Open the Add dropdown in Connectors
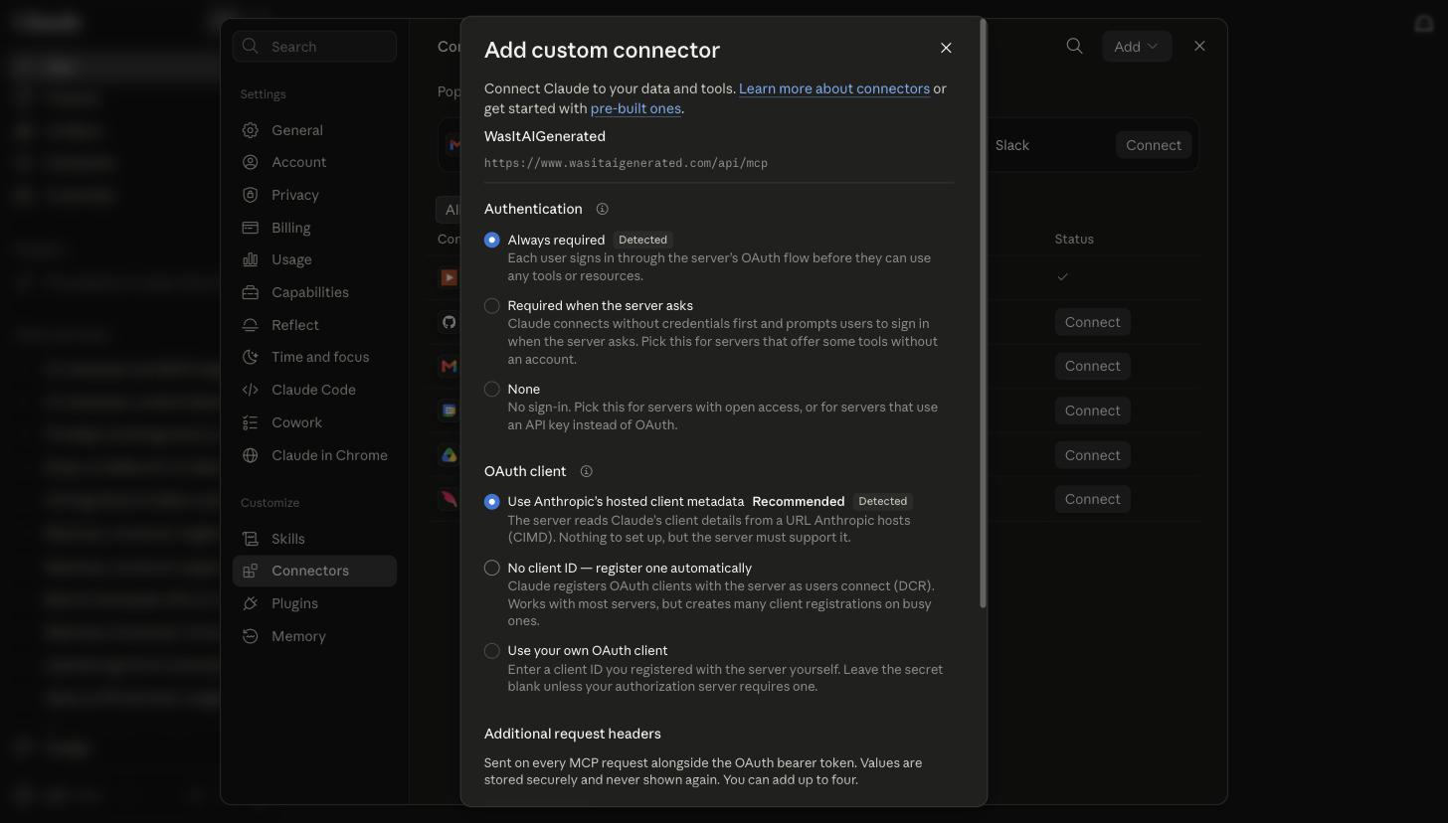The height and width of the screenshot is (823, 1448). (1137, 47)
